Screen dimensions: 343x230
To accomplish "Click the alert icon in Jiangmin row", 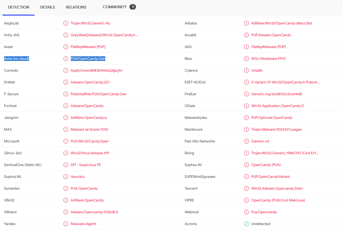I will 66,118.
